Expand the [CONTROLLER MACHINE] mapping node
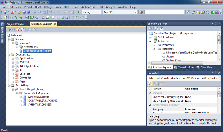 (x=21, y=101)
